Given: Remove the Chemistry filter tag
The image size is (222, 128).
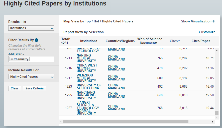Looking at the screenshot, I should pos(12,59).
